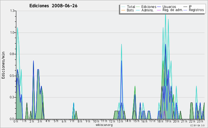
Task: Click the '17 h' x-axis label
Action: click(x=152, y=121)
